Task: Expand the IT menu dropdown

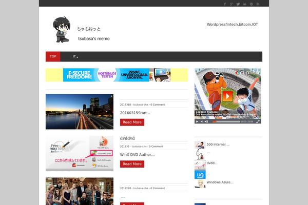Action: 75,56
